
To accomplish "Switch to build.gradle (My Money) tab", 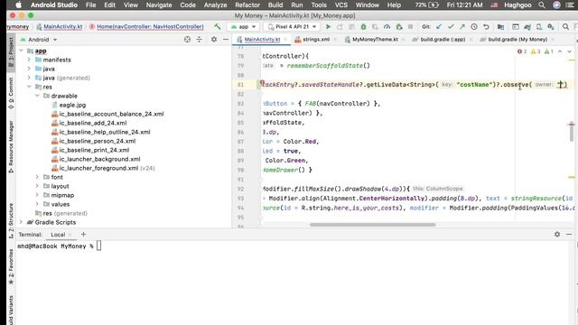I will click(x=517, y=40).
